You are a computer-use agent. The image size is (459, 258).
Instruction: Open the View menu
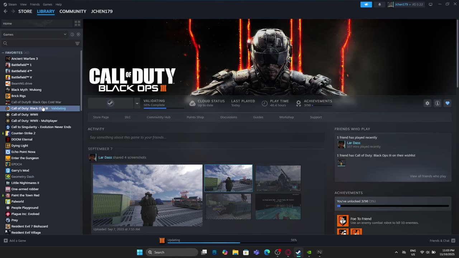pos(23,4)
